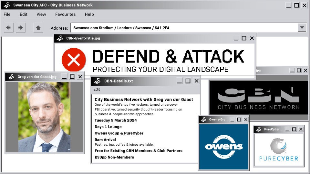The width and height of the screenshot is (310, 174).
Task: Open the Favourites menu
Action: click(x=65, y=14)
